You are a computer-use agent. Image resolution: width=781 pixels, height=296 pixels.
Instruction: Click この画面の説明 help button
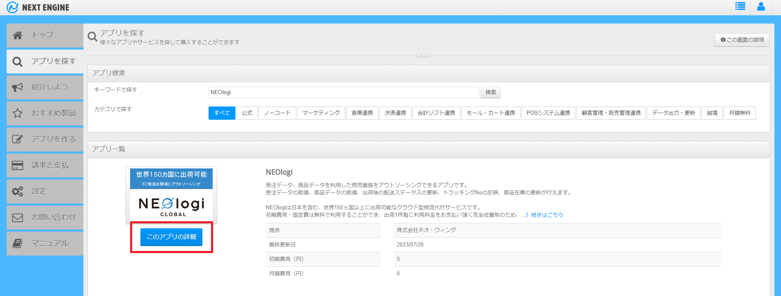pos(742,40)
